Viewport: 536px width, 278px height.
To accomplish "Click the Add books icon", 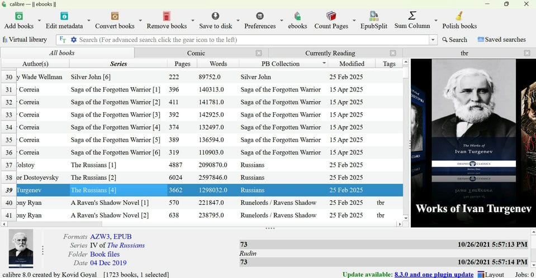I will click(x=19, y=16).
